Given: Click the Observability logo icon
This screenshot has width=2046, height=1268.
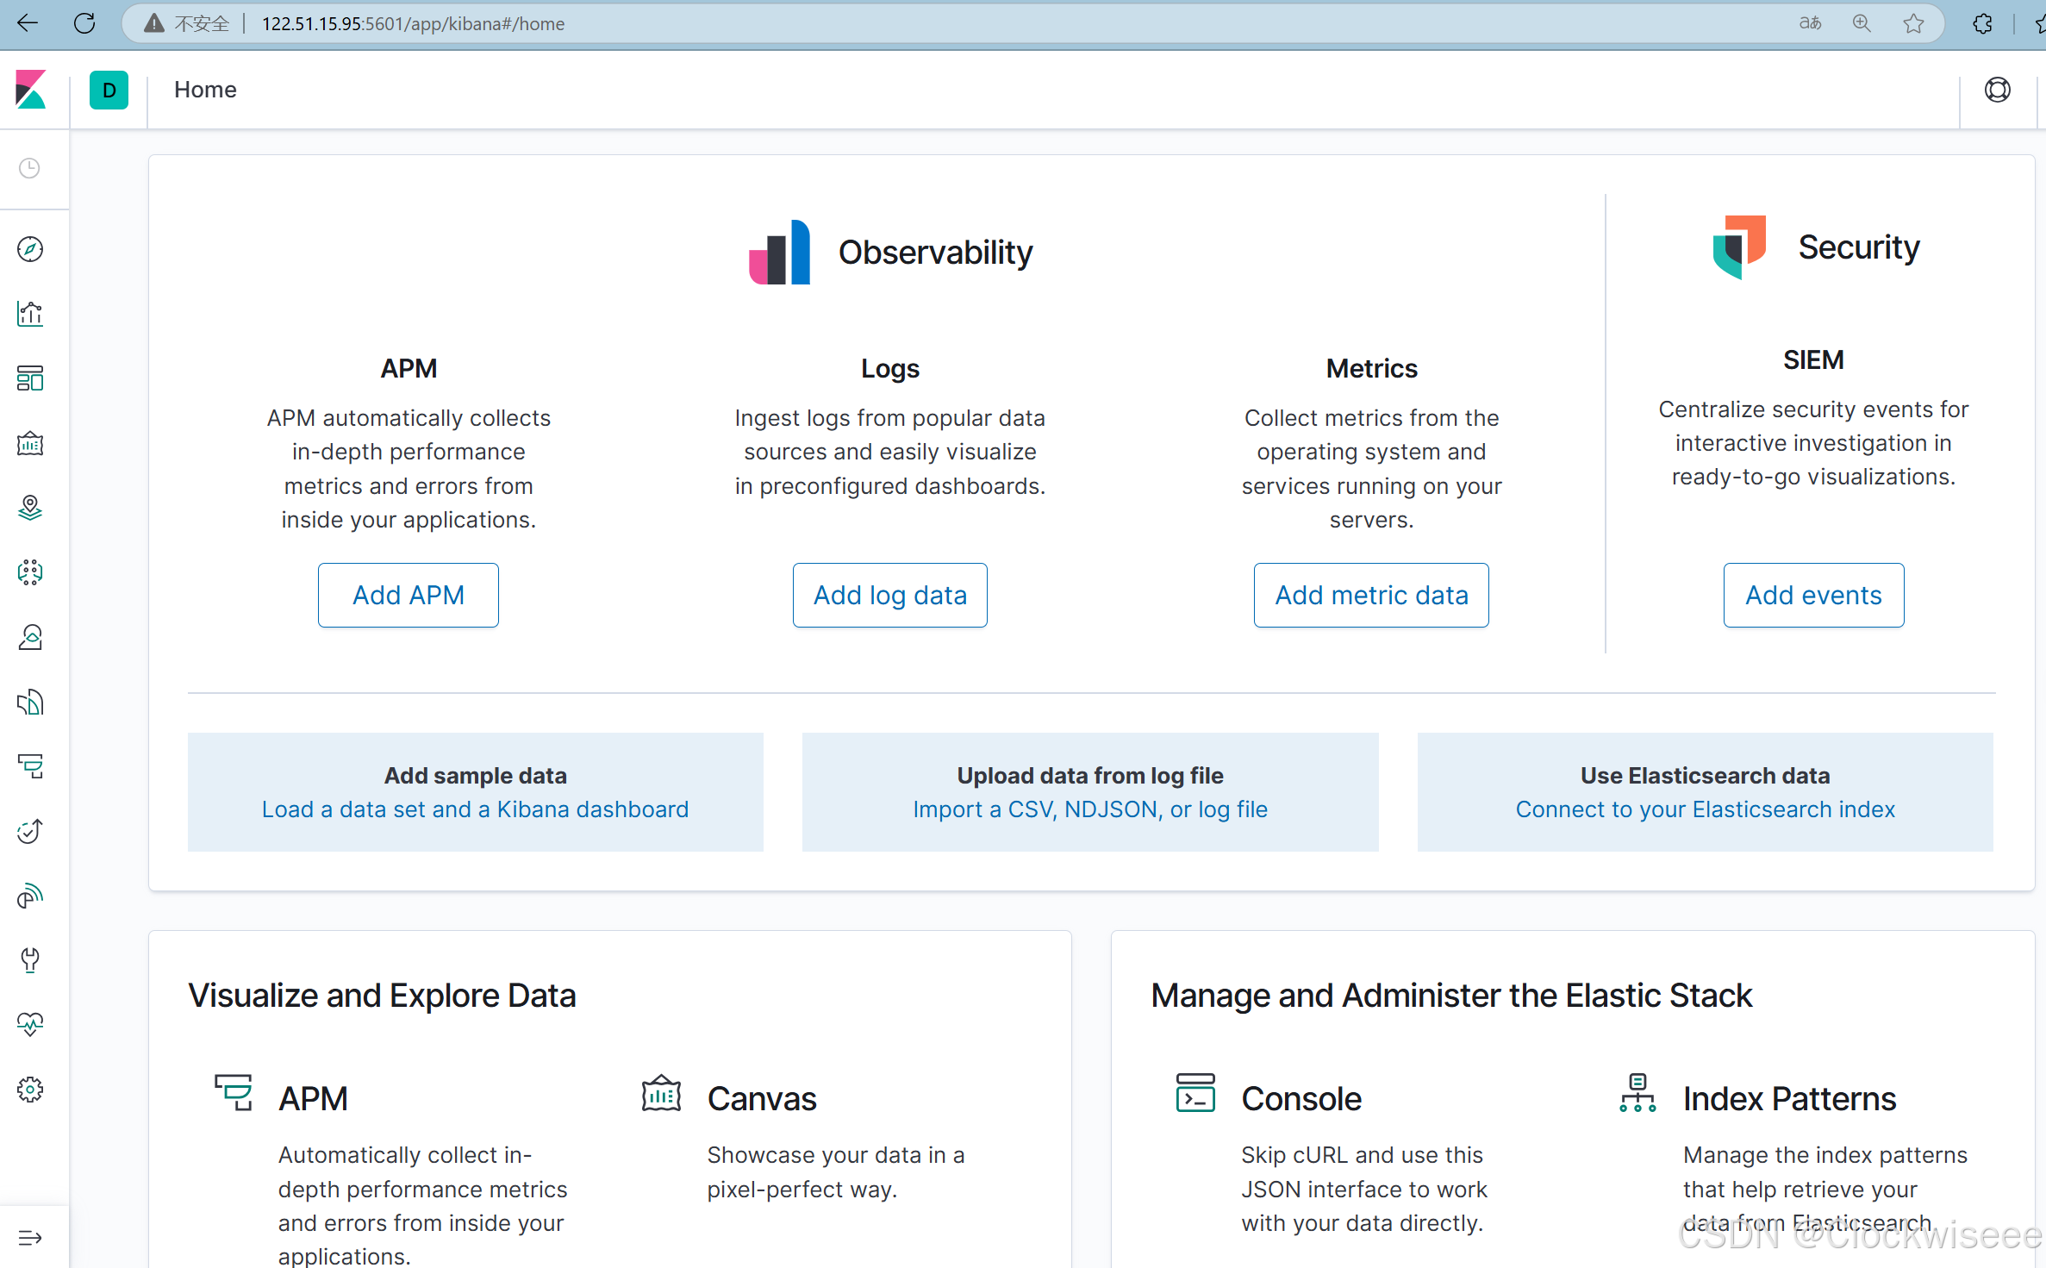Looking at the screenshot, I should (779, 252).
